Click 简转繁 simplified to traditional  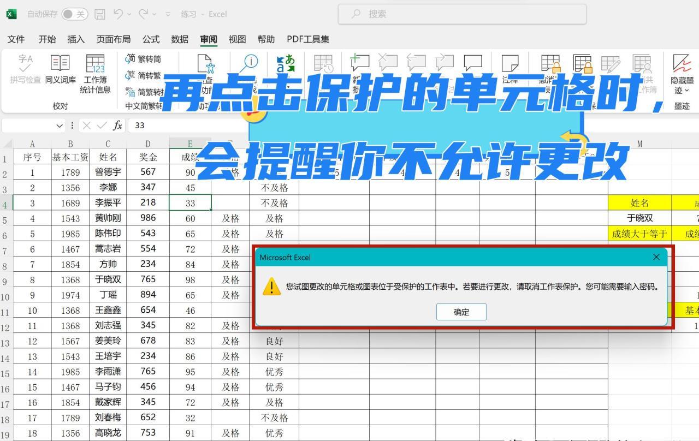(144, 75)
